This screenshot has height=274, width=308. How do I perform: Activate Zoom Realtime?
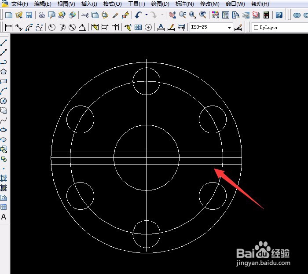pos(183,15)
